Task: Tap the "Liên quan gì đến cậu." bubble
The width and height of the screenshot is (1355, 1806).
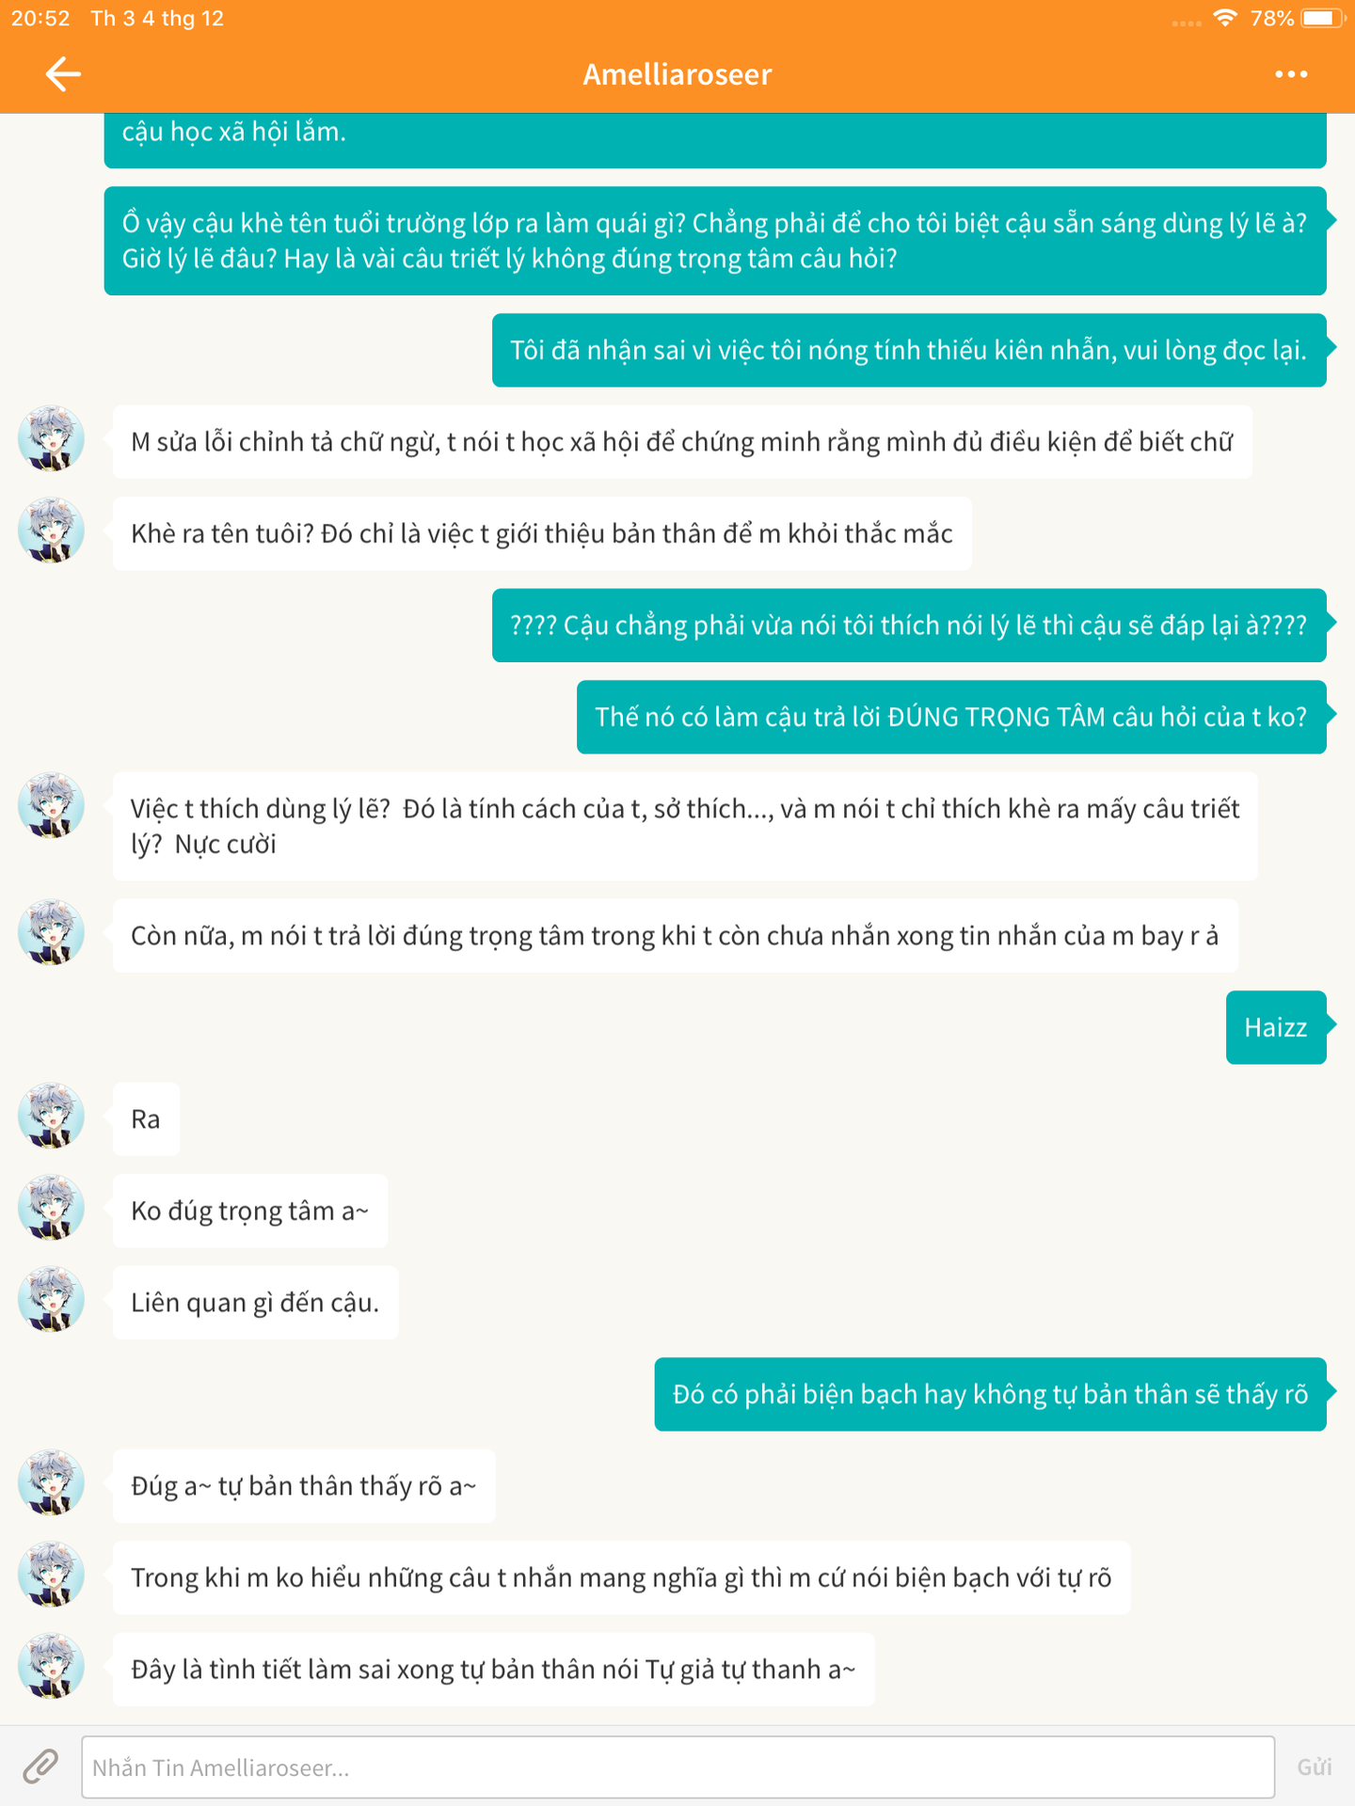Action: pos(255,1303)
